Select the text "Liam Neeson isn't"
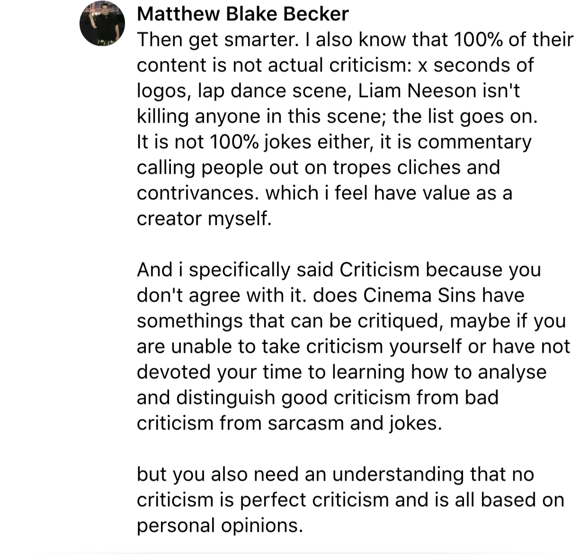Screen dimensions: 588x554 [x=439, y=90]
